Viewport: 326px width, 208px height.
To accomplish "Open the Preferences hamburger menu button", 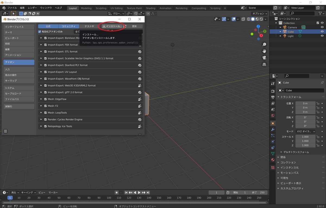I will point(5,131).
